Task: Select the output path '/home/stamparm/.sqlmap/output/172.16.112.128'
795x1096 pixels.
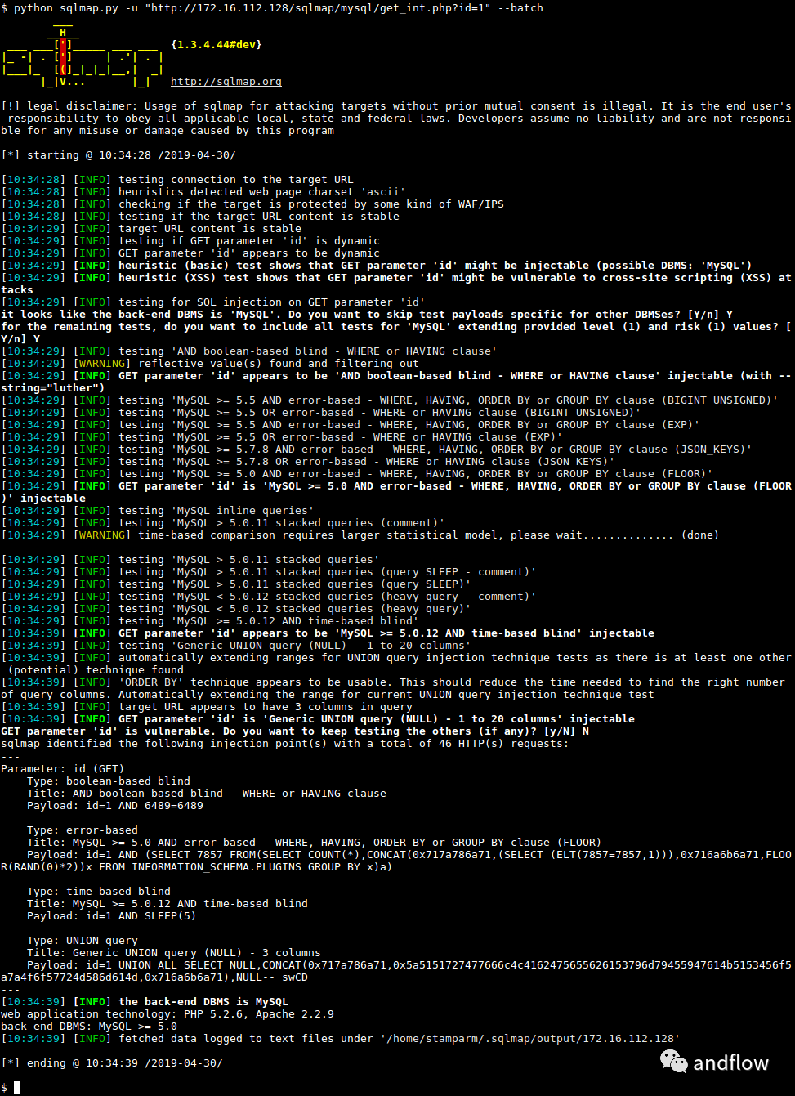Action: click(x=530, y=1039)
